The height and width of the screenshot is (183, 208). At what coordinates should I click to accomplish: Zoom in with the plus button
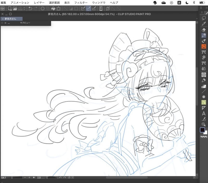(29, 178)
